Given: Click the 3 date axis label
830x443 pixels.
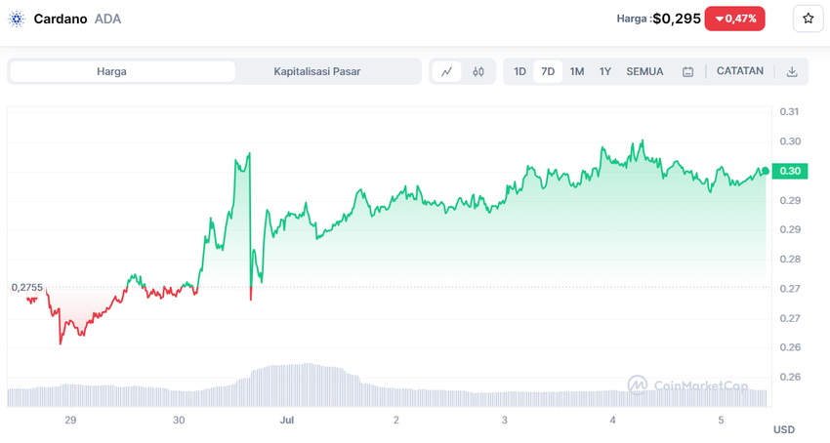Looking at the screenshot, I should click(505, 421).
